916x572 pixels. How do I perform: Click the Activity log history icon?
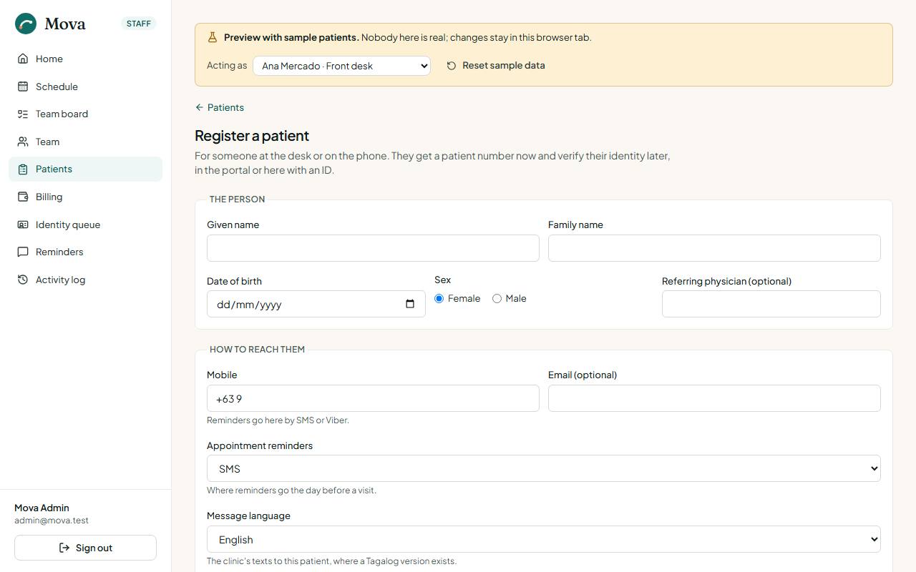click(x=23, y=280)
